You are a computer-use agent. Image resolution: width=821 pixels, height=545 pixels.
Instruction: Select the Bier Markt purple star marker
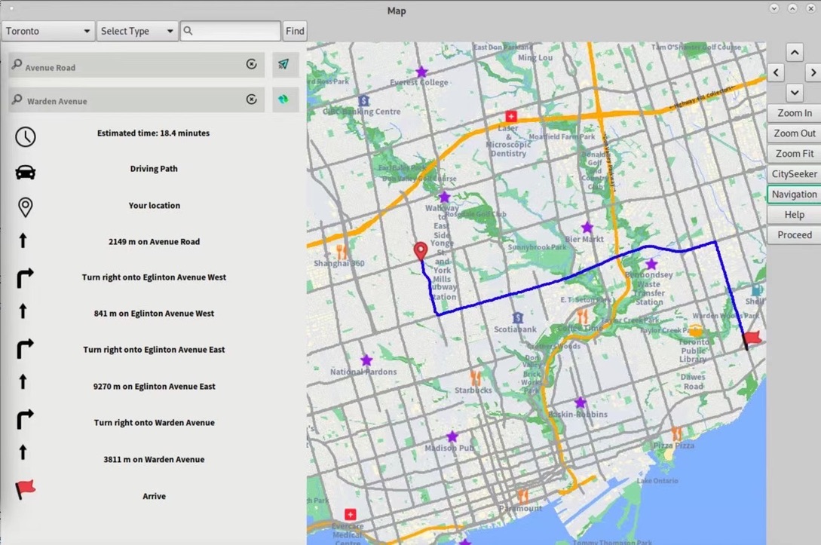[x=587, y=228]
